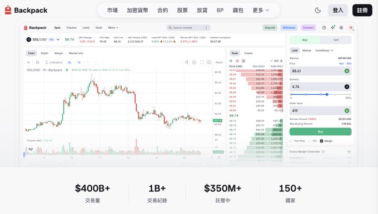Switch order side to Sell
The image size is (378, 214).
click(x=336, y=40)
